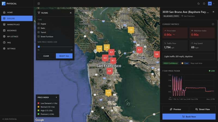Image resolution: width=218 pixels, height=122 pixels.
Task: Expand the AR user account dropdown
Action: tap(211, 4)
